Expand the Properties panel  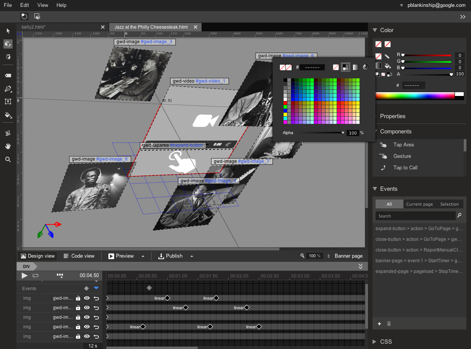click(392, 116)
